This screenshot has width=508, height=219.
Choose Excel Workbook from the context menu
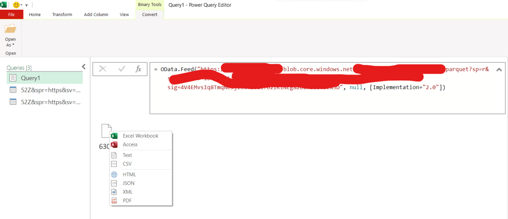(141, 136)
